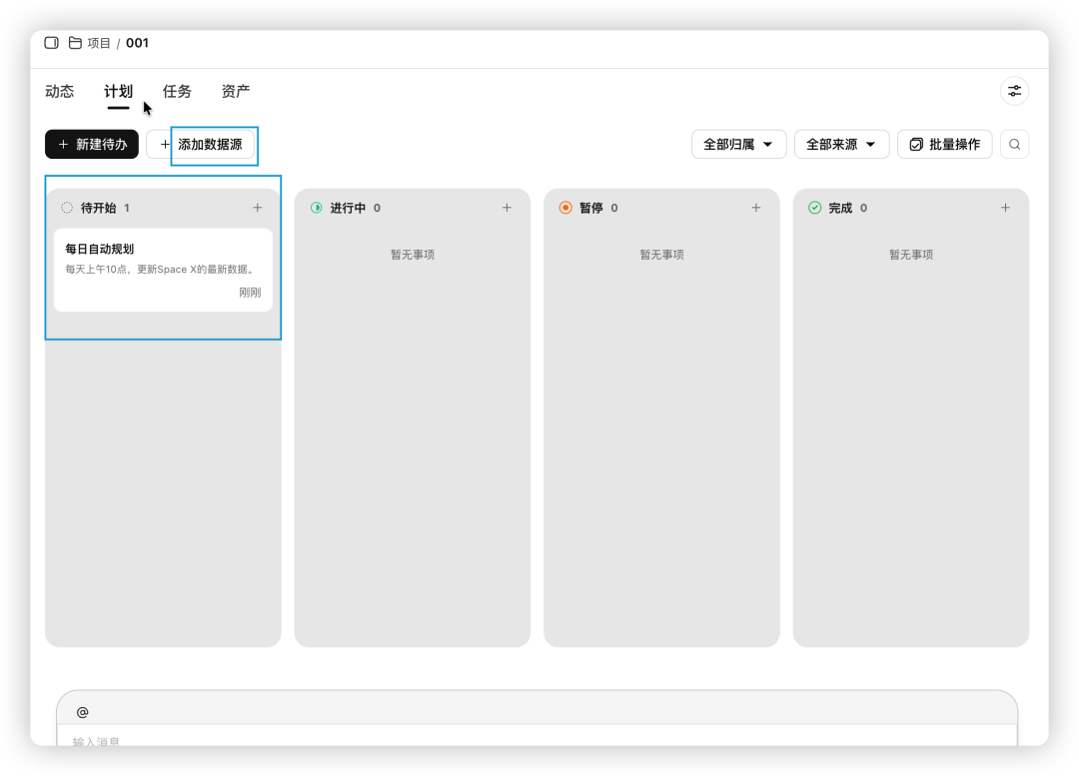Click the 批量操作 button
Screen dimensions: 1079x776
point(944,145)
